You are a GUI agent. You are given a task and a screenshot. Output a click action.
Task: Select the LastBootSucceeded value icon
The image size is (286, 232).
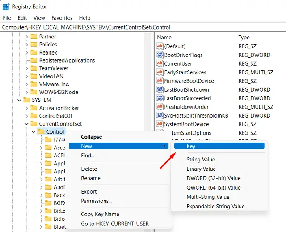click(160, 98)
